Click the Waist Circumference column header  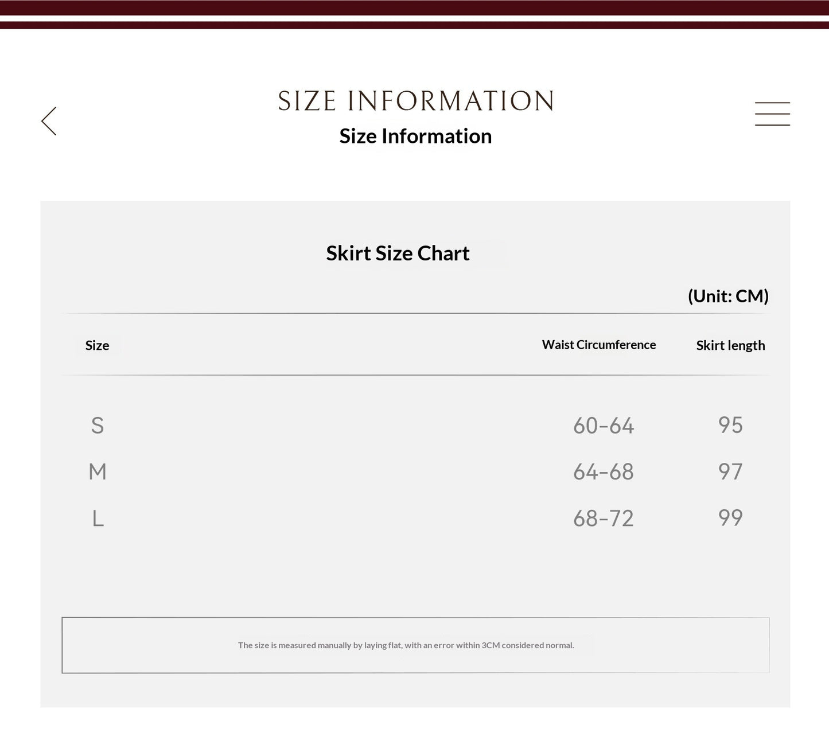click(599, 345)
